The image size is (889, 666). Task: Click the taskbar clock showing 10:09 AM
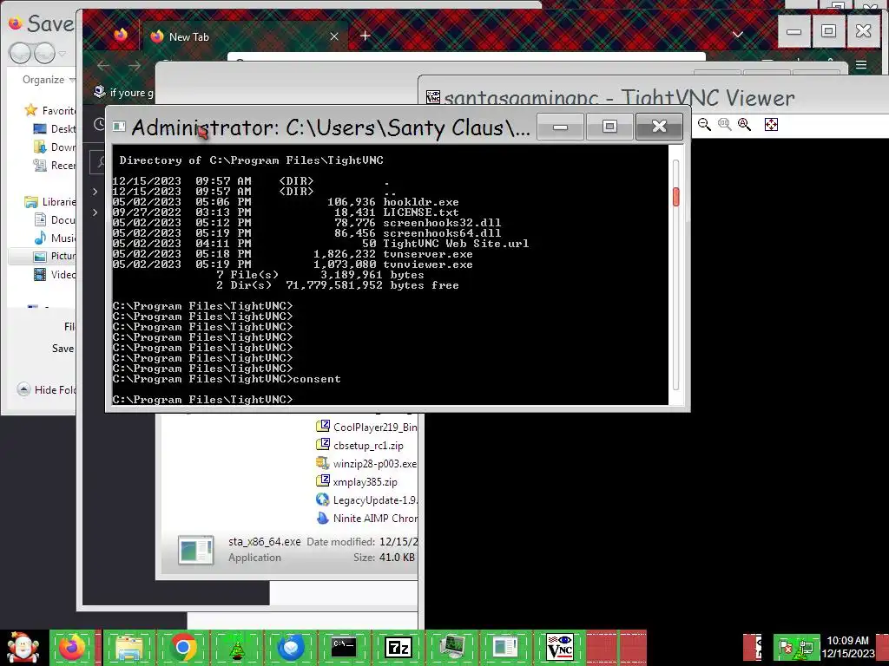pyautogui.click(x=847, y=647)
